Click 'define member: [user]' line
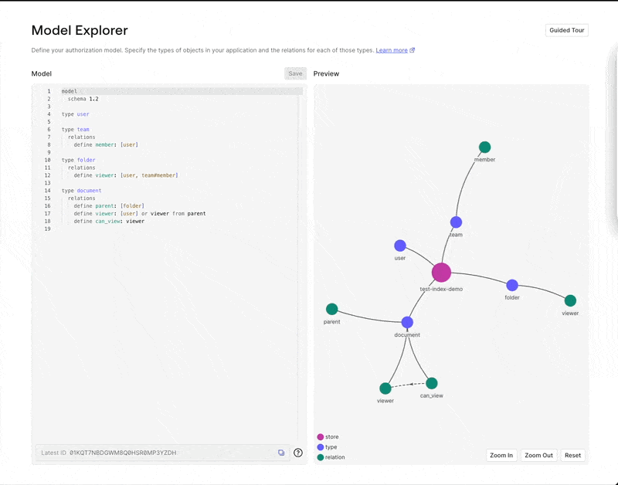Image resolution: width=618 pixels, height=485 pixels. pos(106,144)
